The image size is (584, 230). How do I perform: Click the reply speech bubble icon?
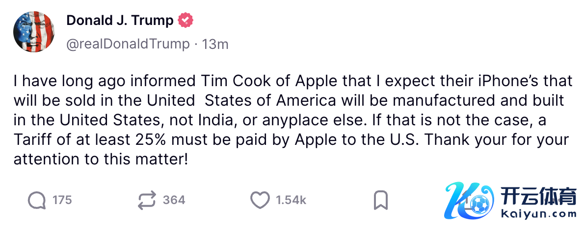[x=37, y=200]
